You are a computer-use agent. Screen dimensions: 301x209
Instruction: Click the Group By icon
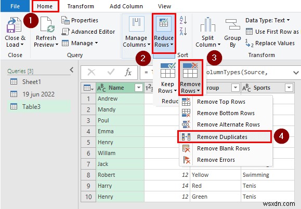[x=232, y=24]
